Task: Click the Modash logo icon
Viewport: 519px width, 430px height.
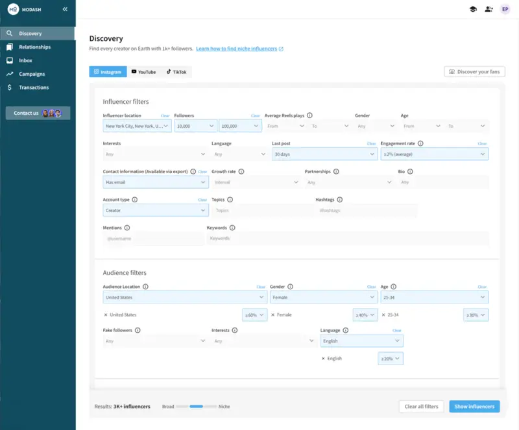Action: click(x=13, y=10)
